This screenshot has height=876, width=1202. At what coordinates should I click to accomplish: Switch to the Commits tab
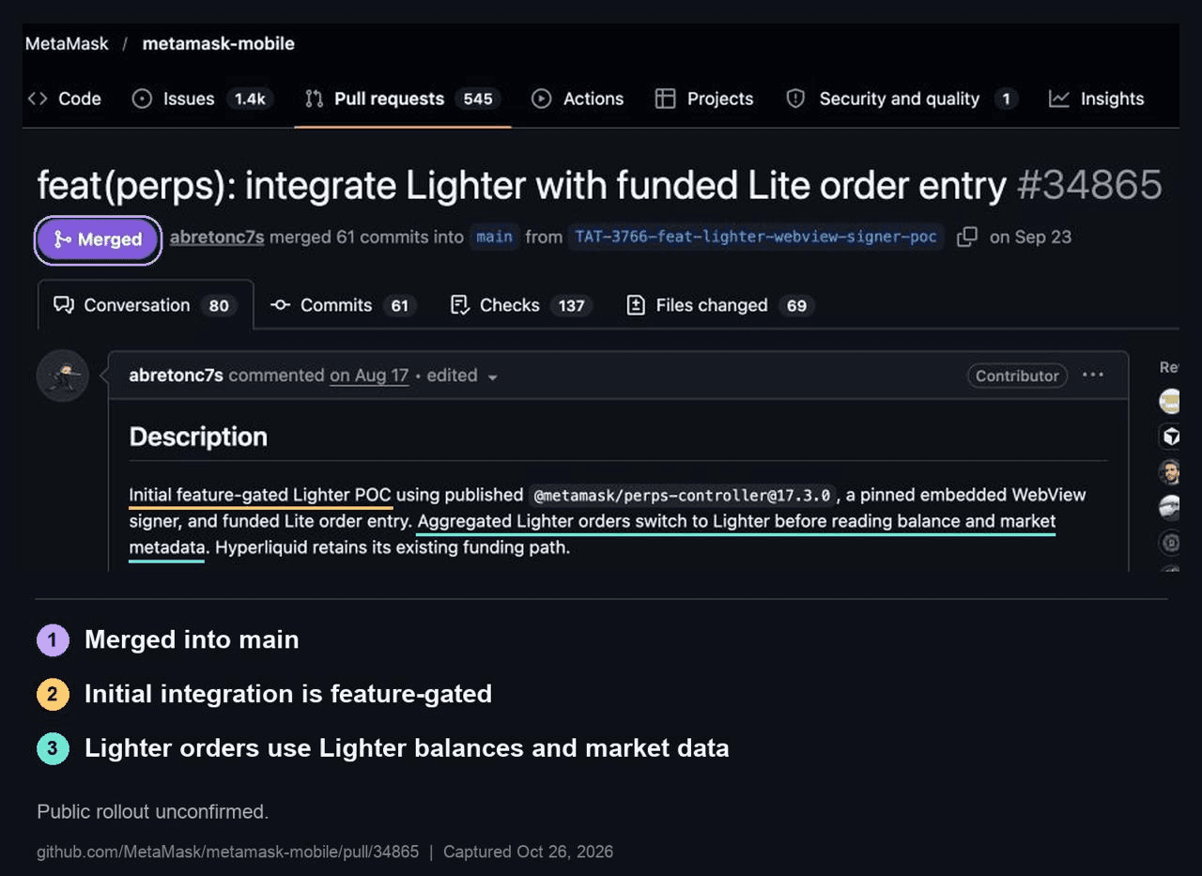[343, 305]
